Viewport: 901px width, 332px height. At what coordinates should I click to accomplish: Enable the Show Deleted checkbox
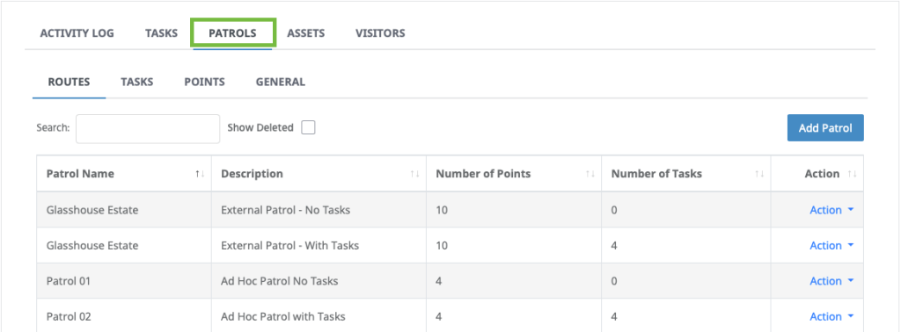point(309,127)
